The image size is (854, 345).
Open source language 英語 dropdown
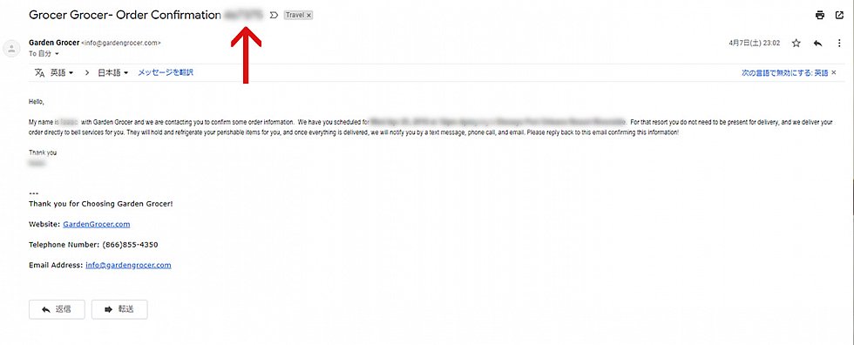pyautogui.click(x=62, y=72)
